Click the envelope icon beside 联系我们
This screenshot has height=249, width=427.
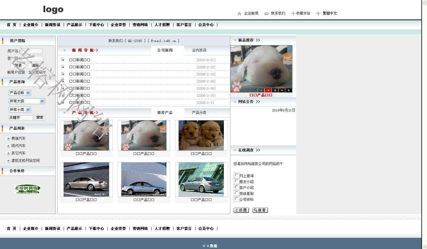click(266, 14)
